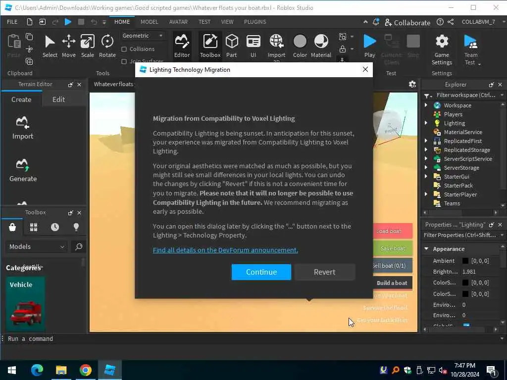
Task: Select the Vehicle category thumbnail
Action: 25,304
